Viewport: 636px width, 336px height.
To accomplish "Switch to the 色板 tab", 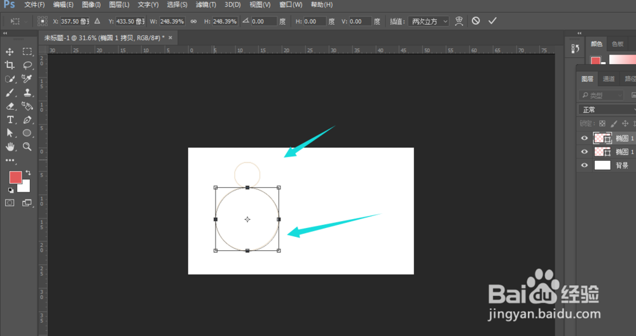I will click(618, 44).
